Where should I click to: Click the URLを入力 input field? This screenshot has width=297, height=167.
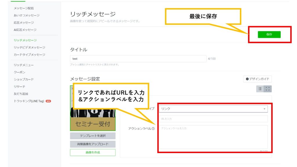[213, 119]
